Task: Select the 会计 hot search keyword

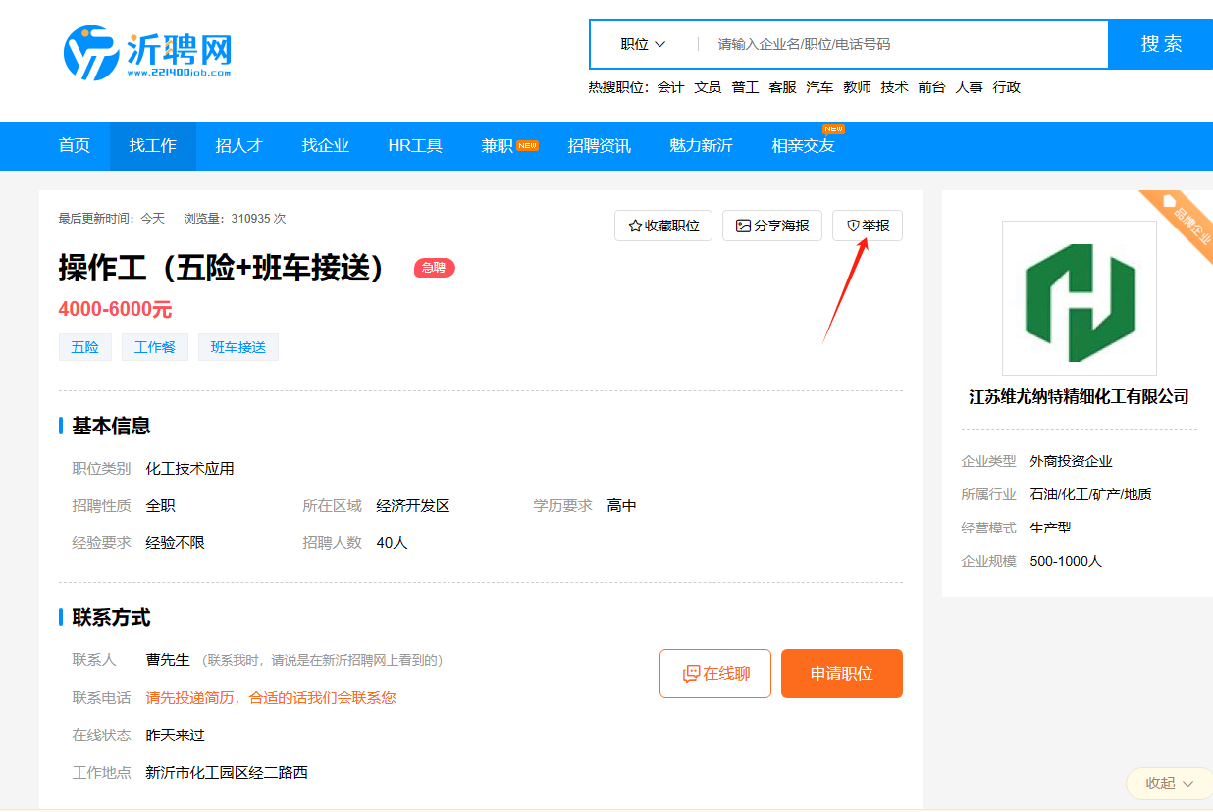Action: pos(670,87)
